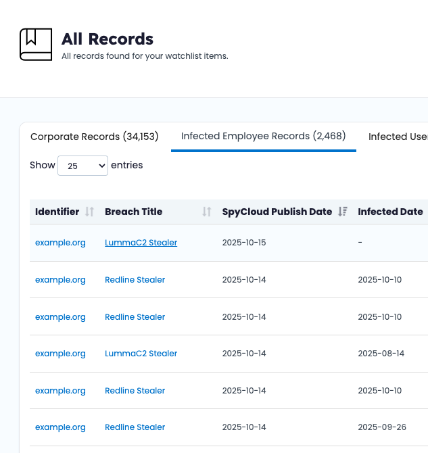
Task: Open underlined LummaC2 Stealer link dated 2025-10-15
Action: pyautogui.click(x=141, y=243)
